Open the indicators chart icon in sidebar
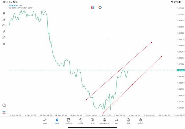 (4, 19)
